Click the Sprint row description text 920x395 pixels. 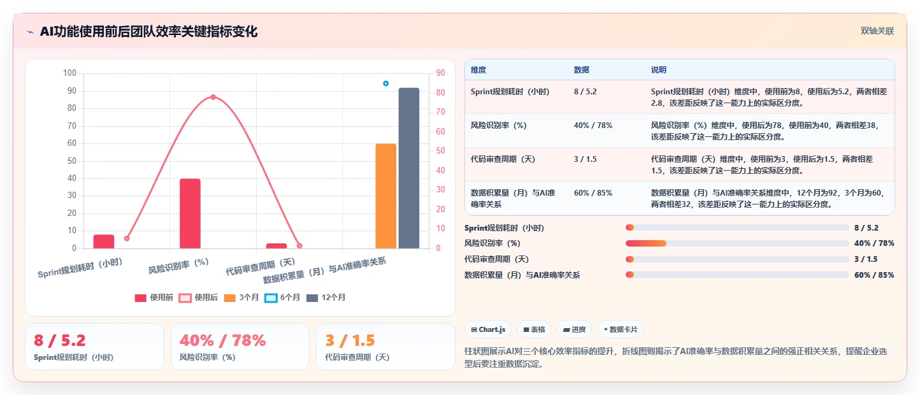[x=768, y=97]
